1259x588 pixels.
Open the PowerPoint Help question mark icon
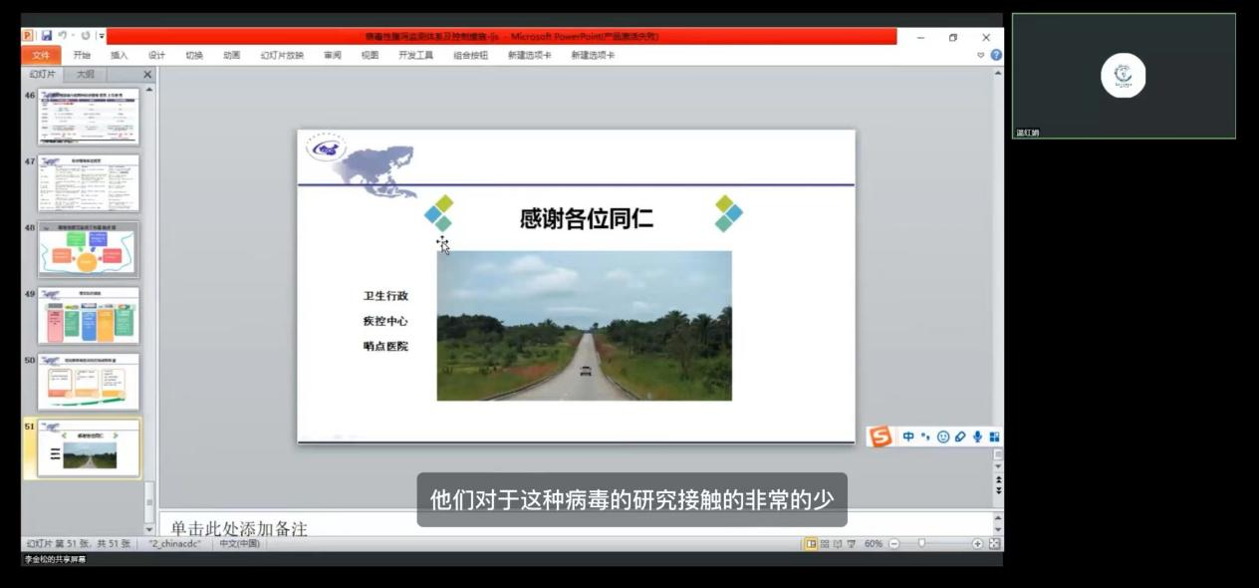coord(996,55)
